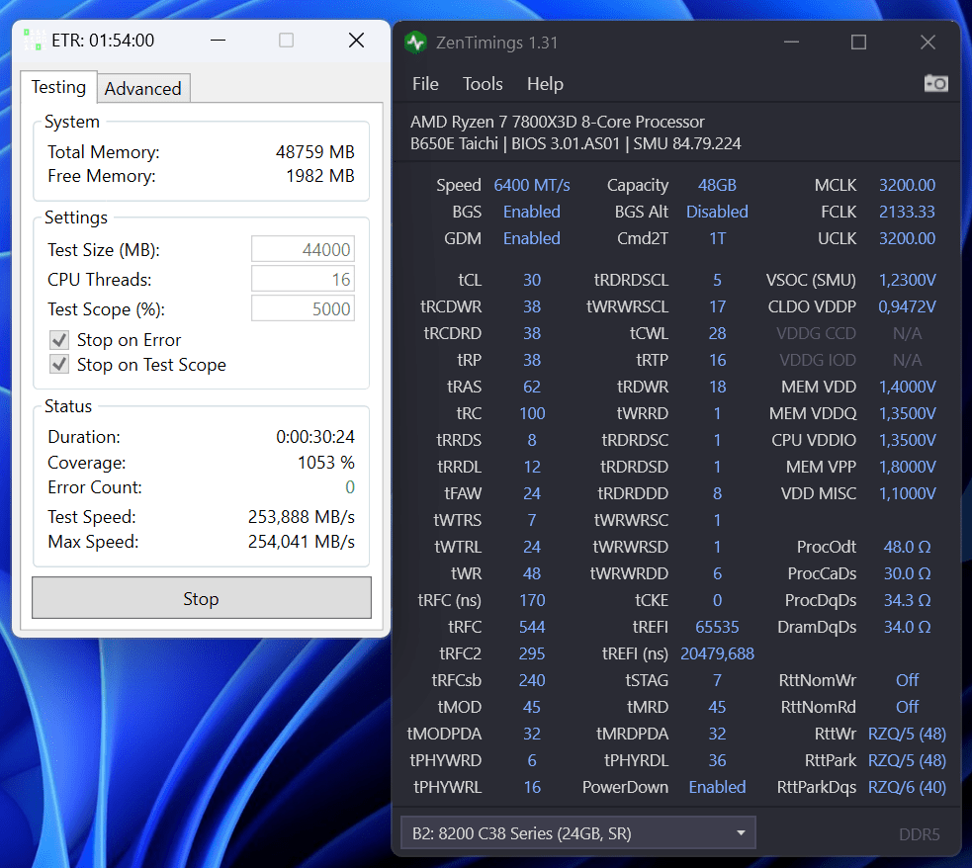Image resolution: width=972 pixels, height=868 pixels.
Task: Click the PowerDown value Enabled
Action: (x=717, y=787)
